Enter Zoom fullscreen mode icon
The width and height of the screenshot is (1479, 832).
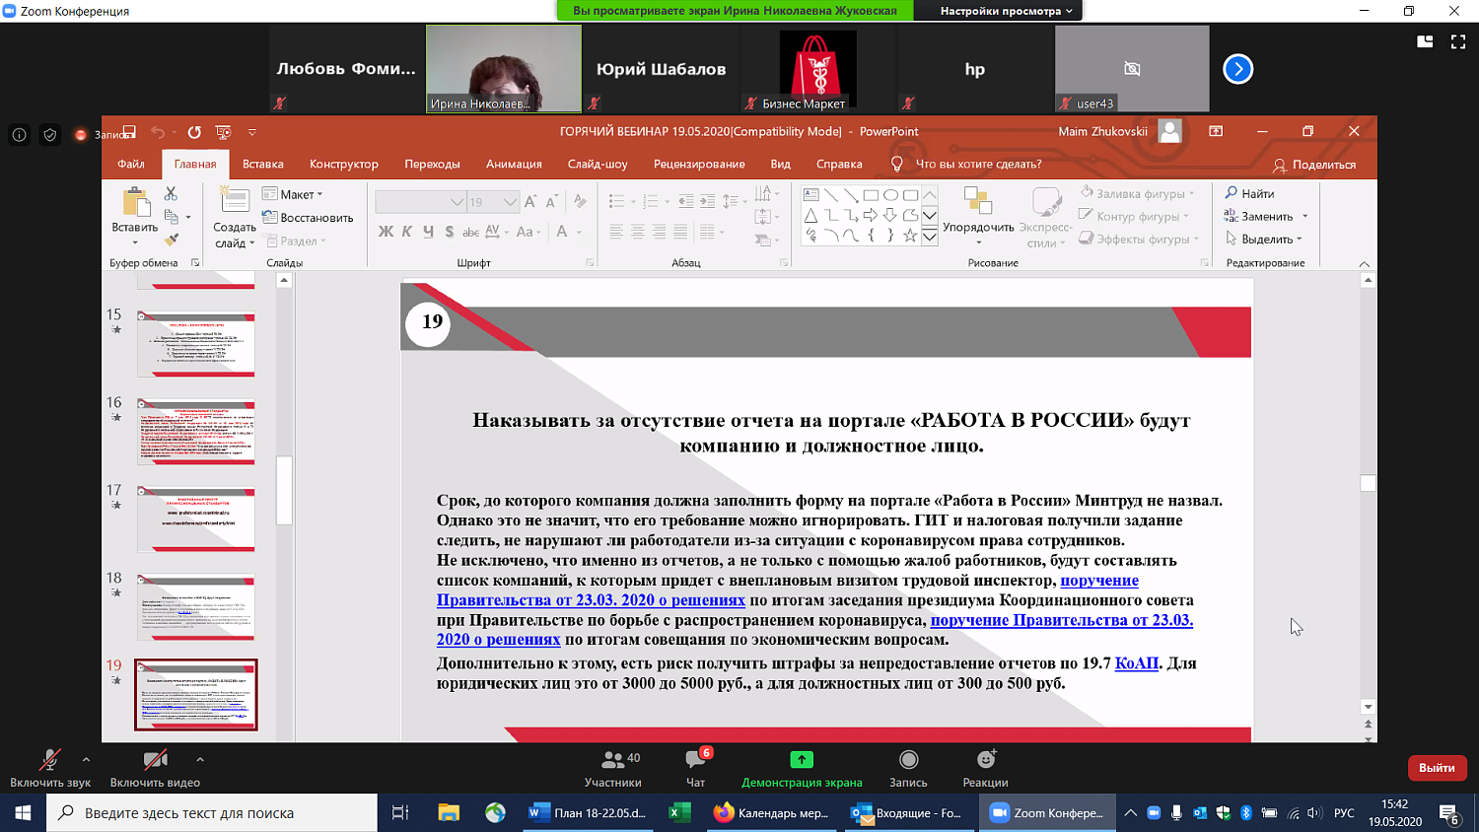[x=1458, y=41]
